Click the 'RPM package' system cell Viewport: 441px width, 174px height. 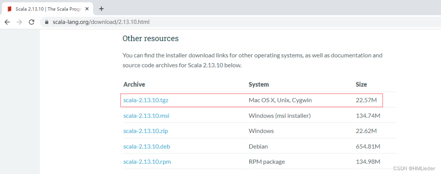[267, 162]
